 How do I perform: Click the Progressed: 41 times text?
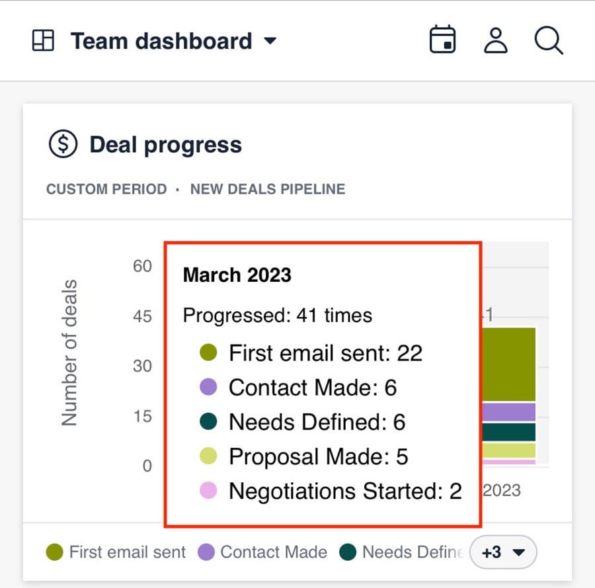point(278,315)
